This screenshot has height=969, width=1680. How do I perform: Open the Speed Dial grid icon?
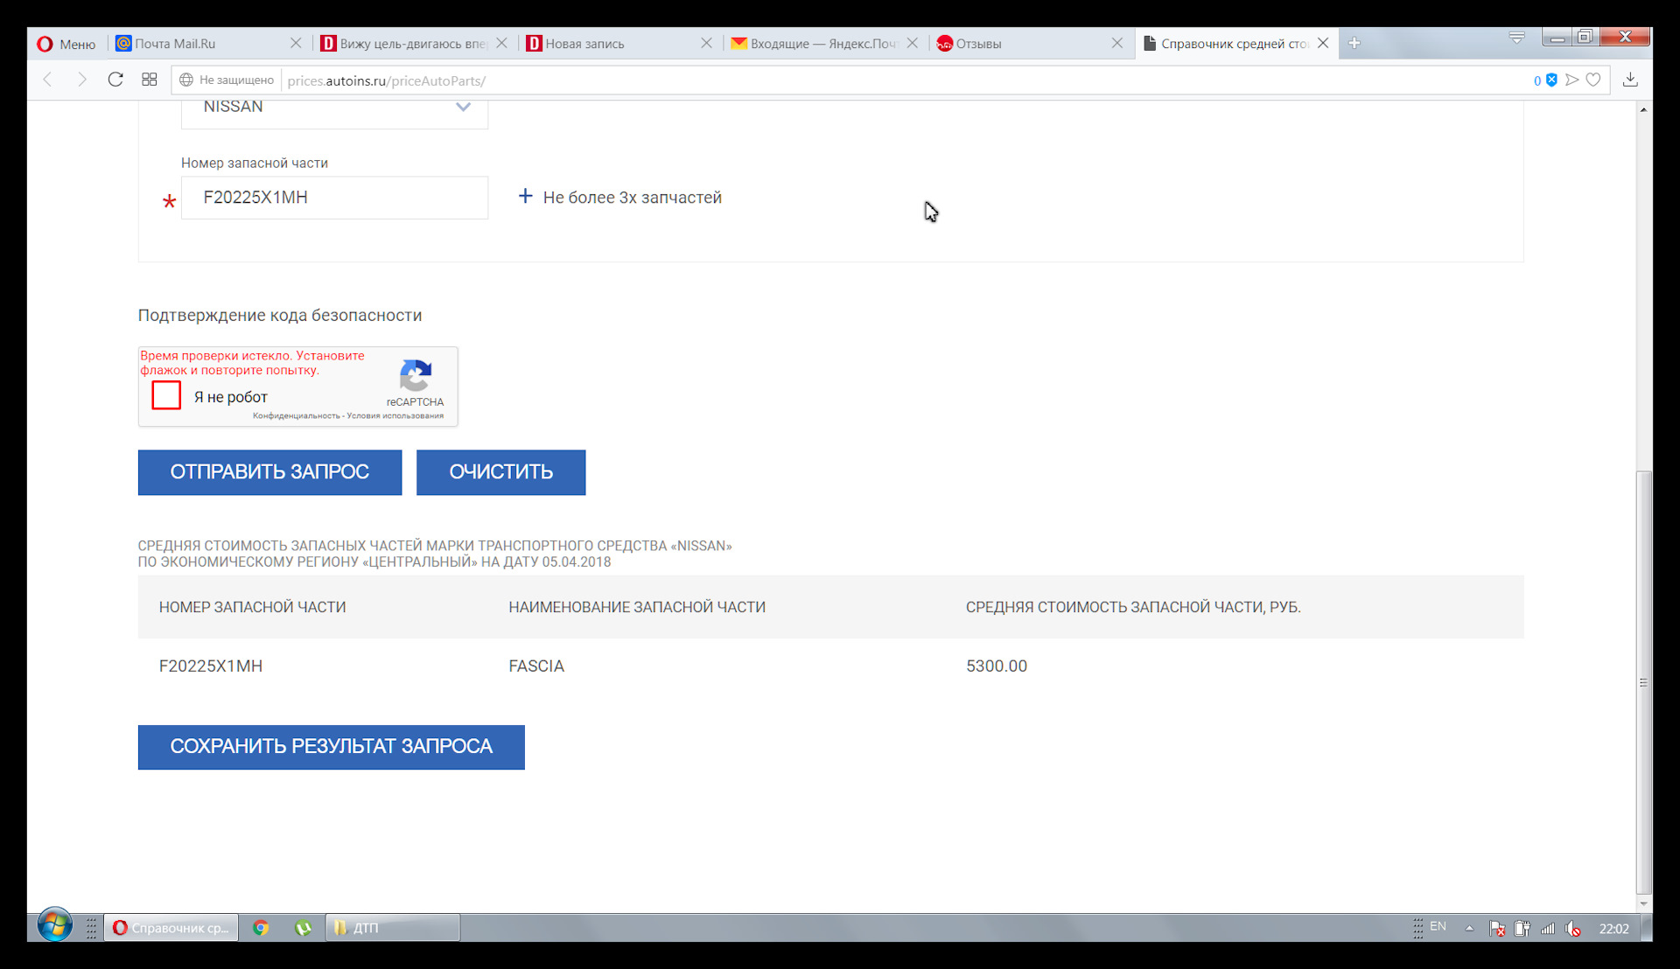coord(150,80)
